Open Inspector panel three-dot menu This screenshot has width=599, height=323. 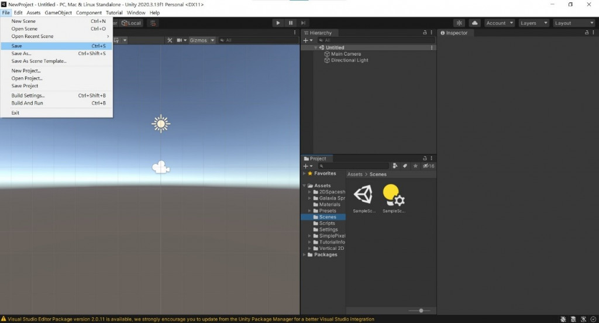pyautogui.click(x=593, y=33)
